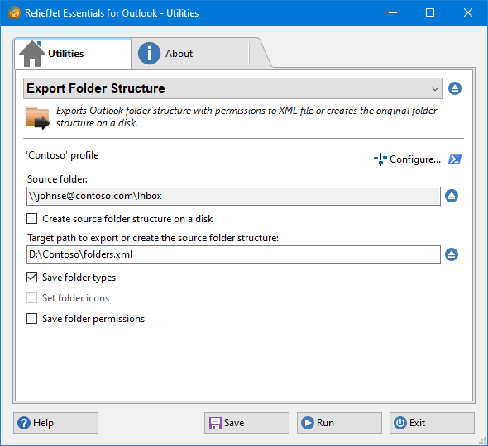Click the Run button
Image resolution: width=488 pixels, height=446 pixels.
point(339,423)
